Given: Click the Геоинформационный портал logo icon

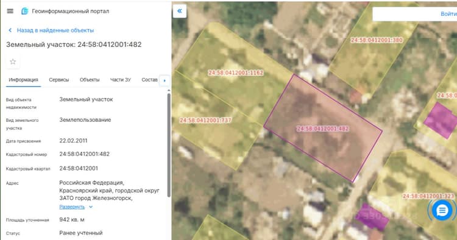Looking at the screenshot, I should pyautogui.click(x=25, y=11).
